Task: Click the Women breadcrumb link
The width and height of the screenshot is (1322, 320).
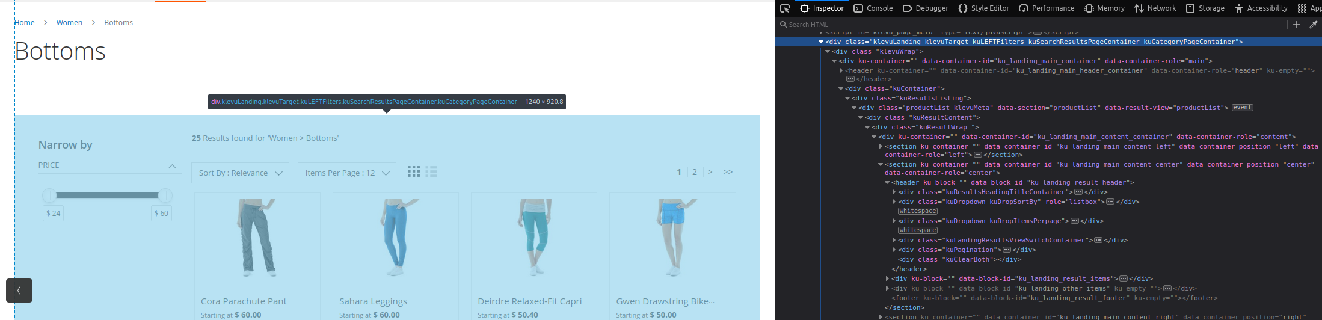Action: coord(69,23)
